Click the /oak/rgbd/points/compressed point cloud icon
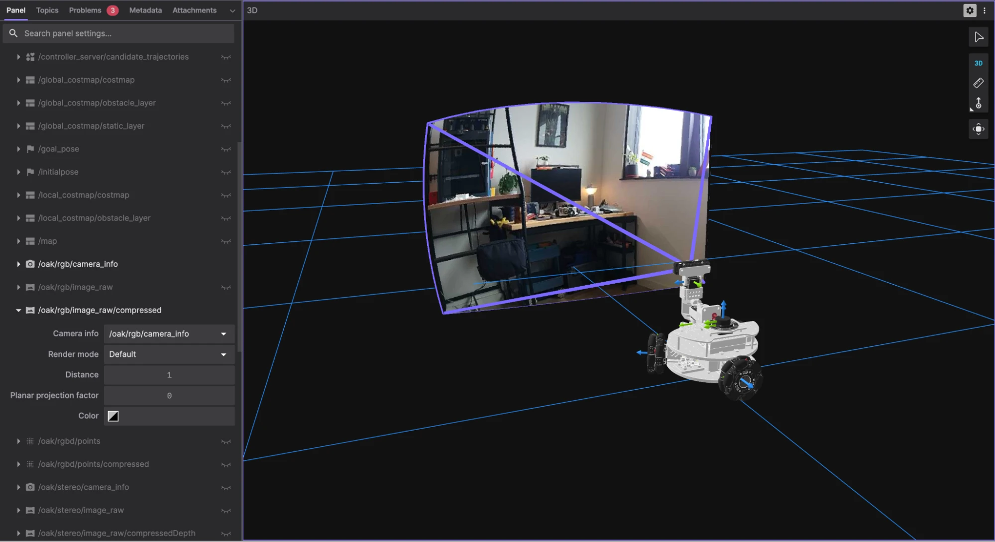This screenshot has height=542, width=995. (x=30, y=464)
